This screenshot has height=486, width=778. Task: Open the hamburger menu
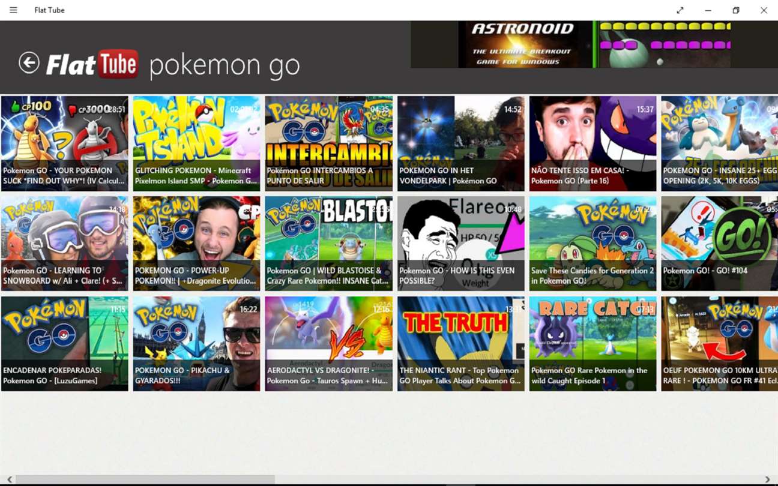click(x=13, y=10)
